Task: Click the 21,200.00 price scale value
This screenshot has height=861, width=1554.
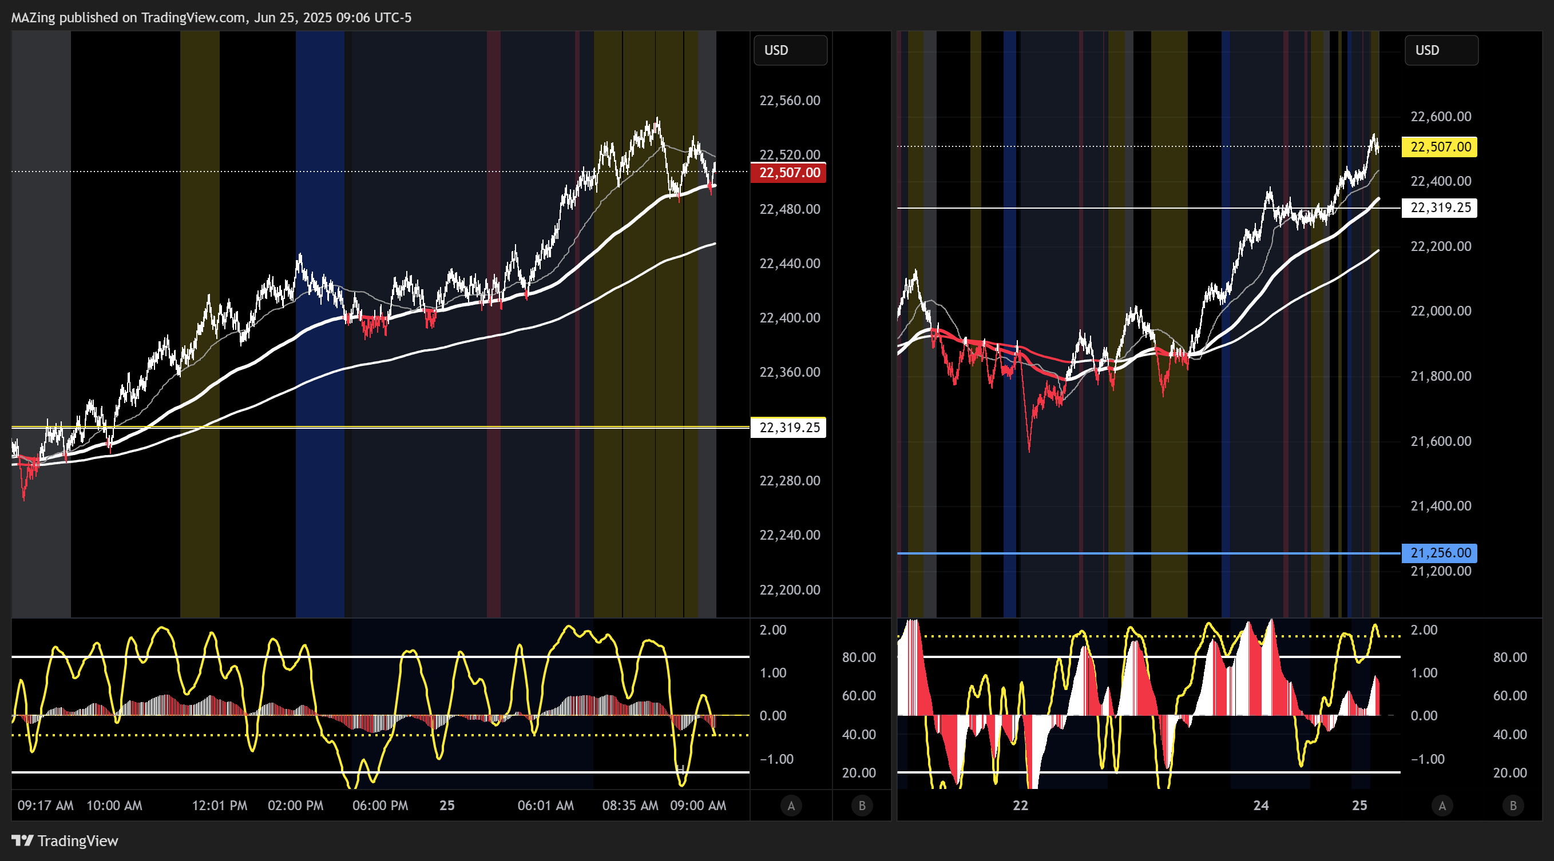Action: [1441, 571]
